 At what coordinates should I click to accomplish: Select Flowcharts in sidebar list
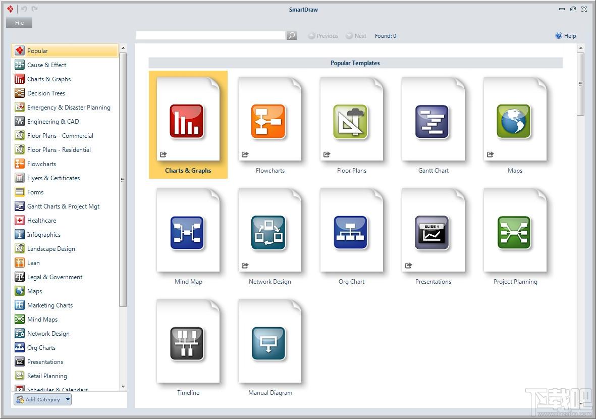click(65, 164)
